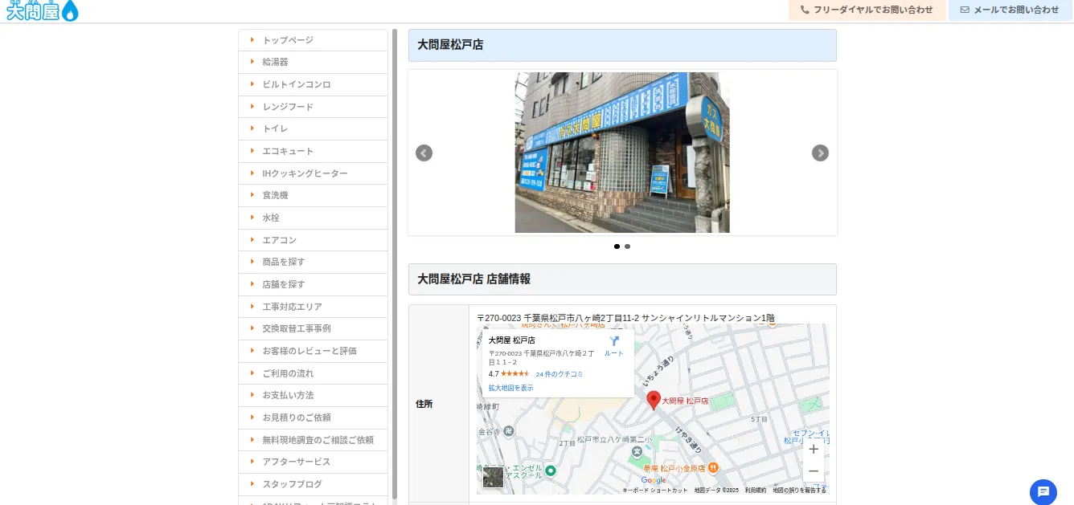Click the route directions icon on map card
Image resolution: width=1074 pixels, height=505 pixels.
[x=614, y=341]
